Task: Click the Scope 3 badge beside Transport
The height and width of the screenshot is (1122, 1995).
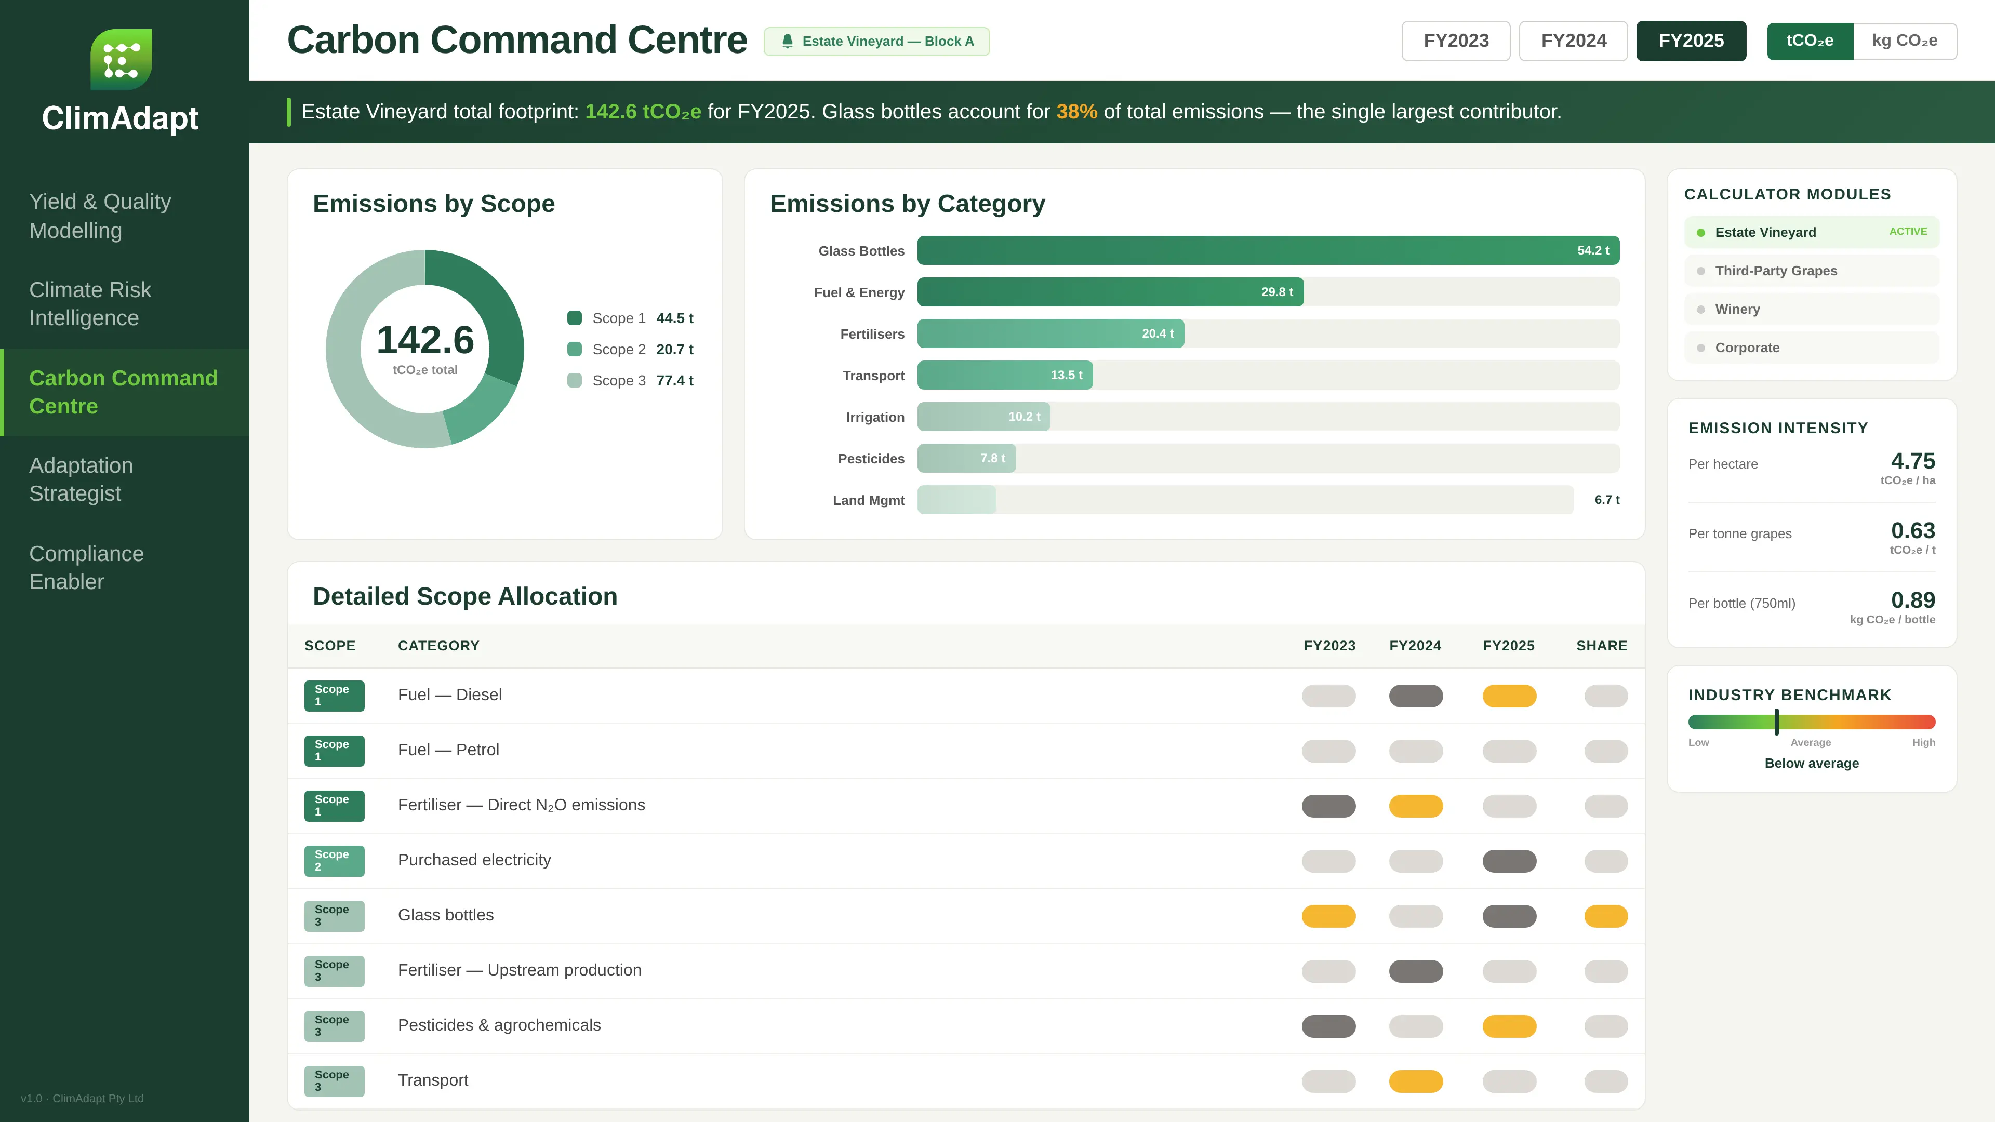Action: [x=334, y=1081]
